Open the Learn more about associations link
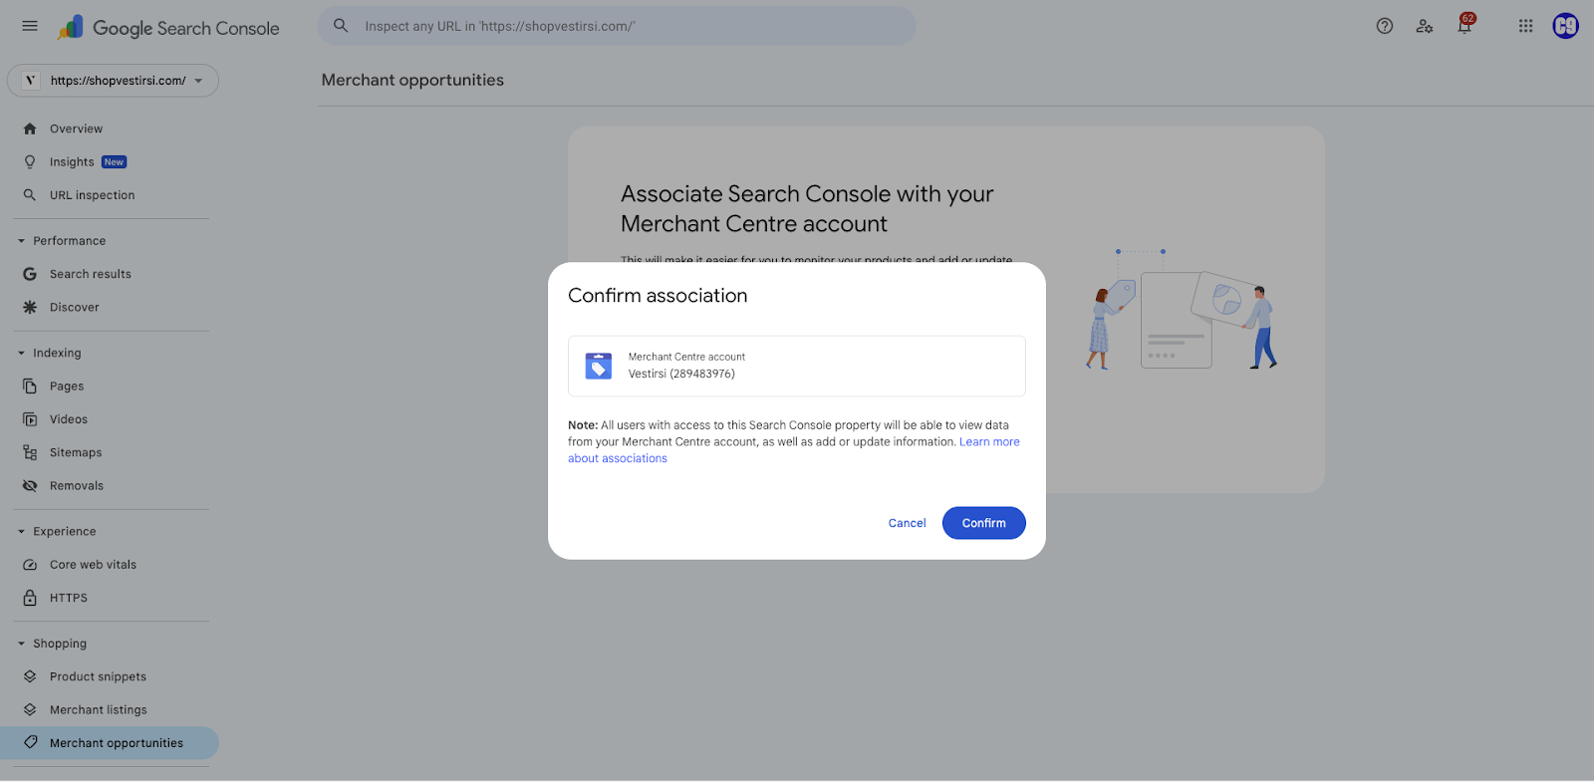1594x782 pixels. (x=988, y=442)
